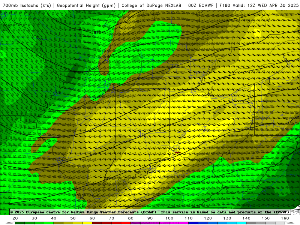Viewport: 300px width, 225px height.
Task: Click the legend value '130'
Action: [227, 218]
